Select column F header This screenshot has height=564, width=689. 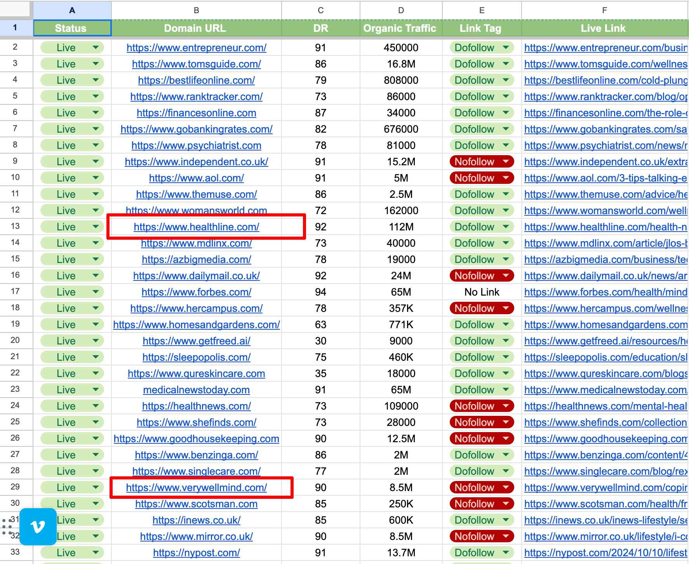click(605, 10)
